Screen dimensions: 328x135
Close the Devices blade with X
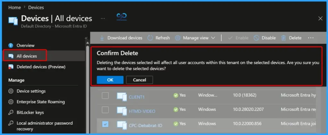[x=320, y=19]
